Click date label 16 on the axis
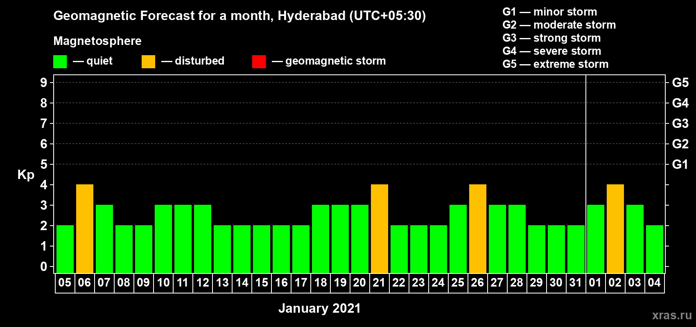This screenshot has height=327, width=696. [281, 282]
